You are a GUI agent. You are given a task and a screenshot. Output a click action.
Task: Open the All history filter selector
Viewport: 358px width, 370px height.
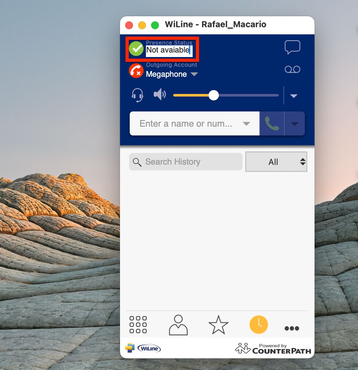coord(276,162)
